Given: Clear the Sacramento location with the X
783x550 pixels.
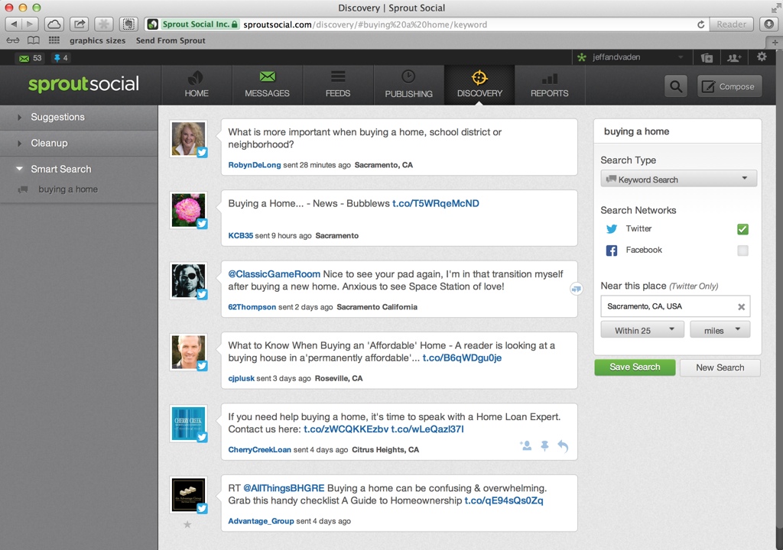Looking at the screenshot, I should click(x=742, y=307).
